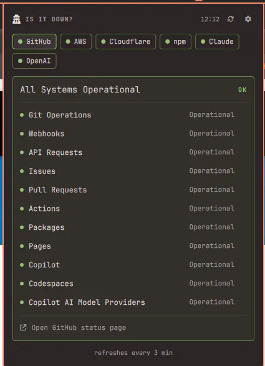Image resolution: width=265 pixels, height=366 pixels.
Task: Click external-link icon beside Open GitHub status
Action: pos(23,327)
